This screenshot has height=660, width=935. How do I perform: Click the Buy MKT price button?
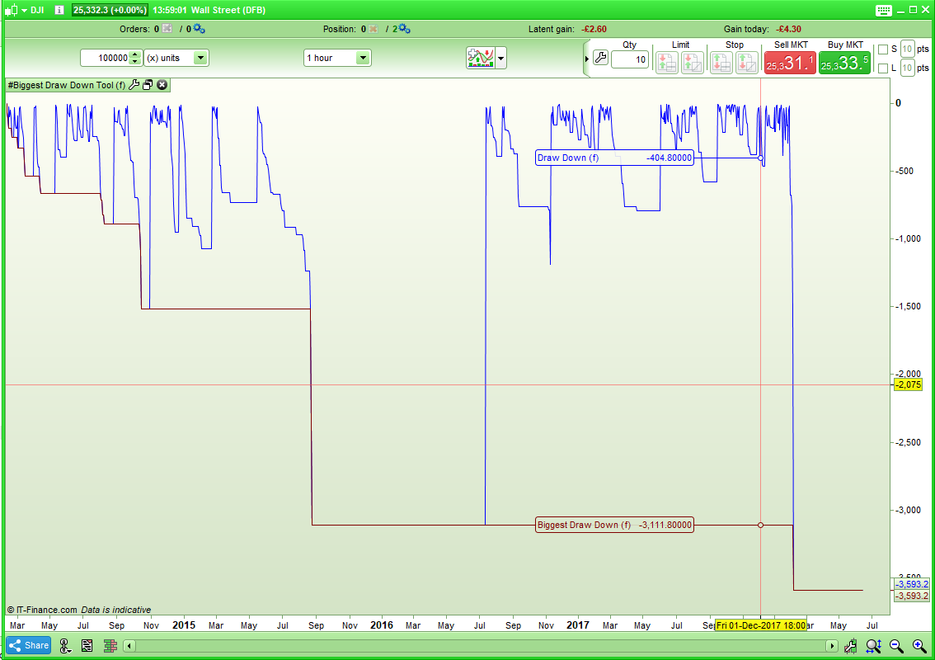(x=844, y=63)
